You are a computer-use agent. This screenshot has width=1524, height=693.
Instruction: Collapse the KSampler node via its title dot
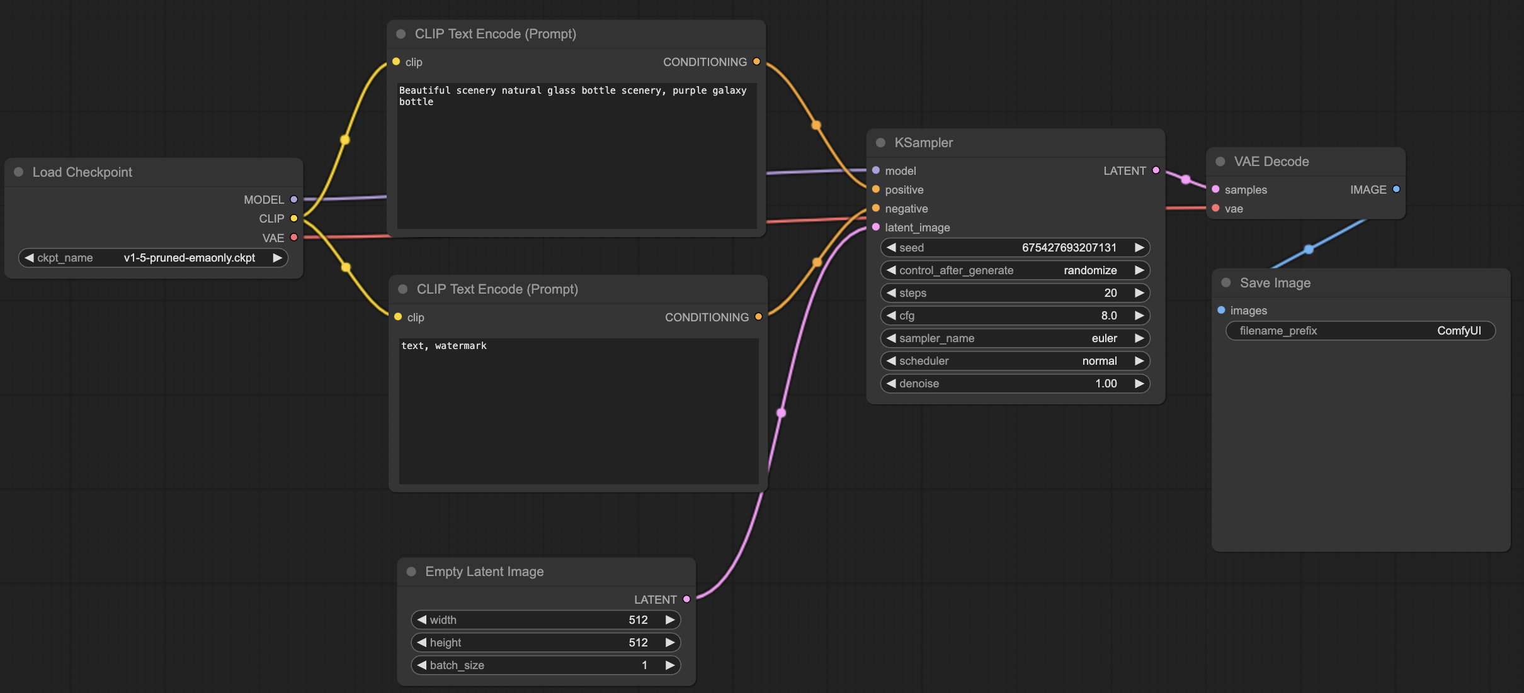(x=881, y=143)
